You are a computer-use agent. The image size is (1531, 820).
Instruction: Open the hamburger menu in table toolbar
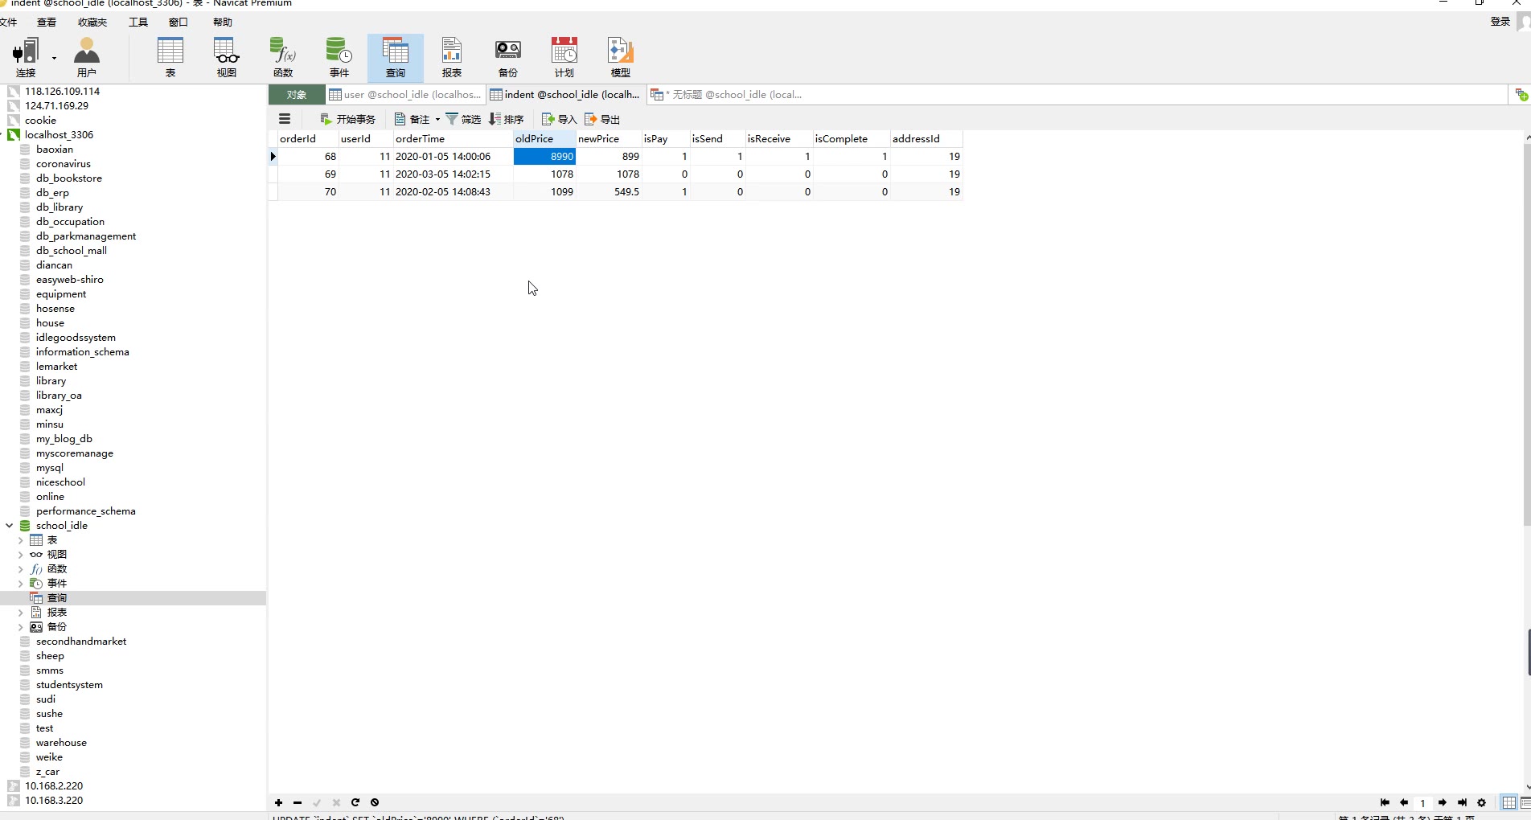click(x=285, y=119)
